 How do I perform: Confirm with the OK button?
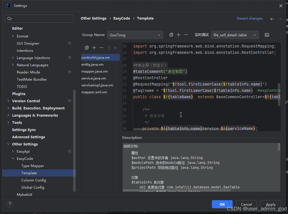[222, 204]
